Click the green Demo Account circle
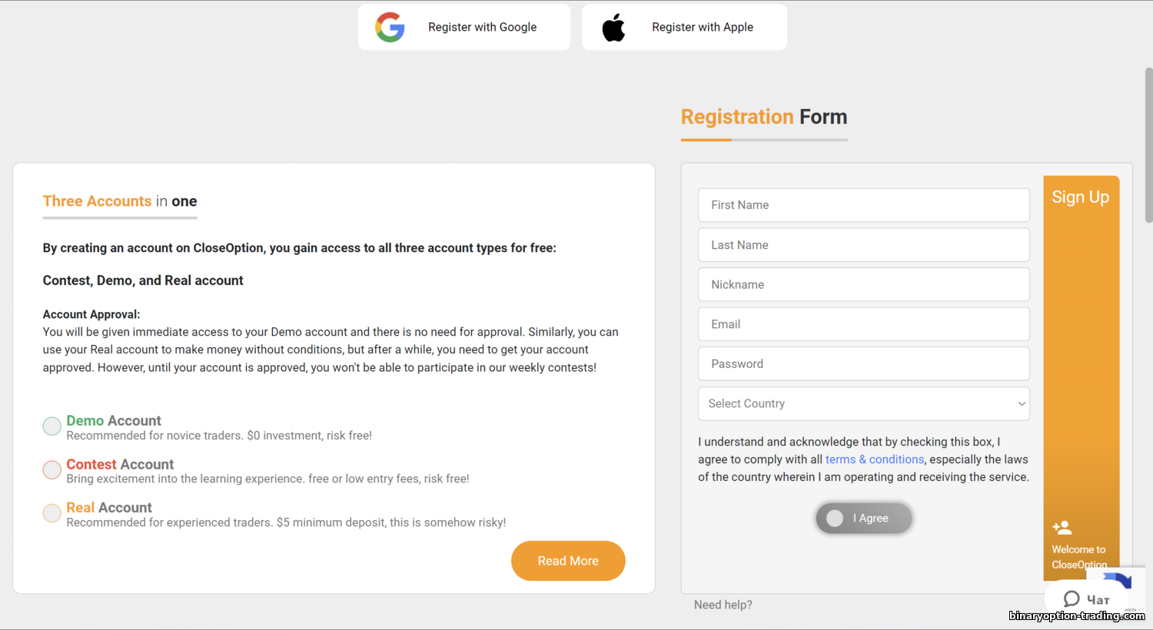The height and width of the screenshot is (630, 1153). pos(52,426)
